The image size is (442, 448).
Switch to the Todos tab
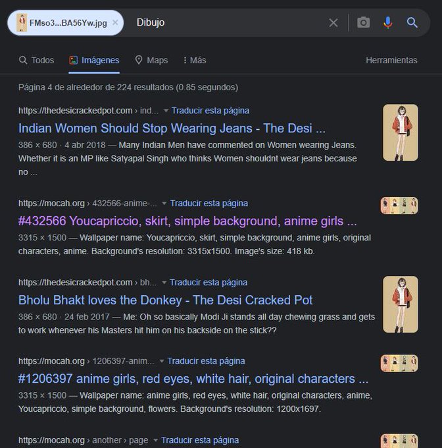[36, 61]
